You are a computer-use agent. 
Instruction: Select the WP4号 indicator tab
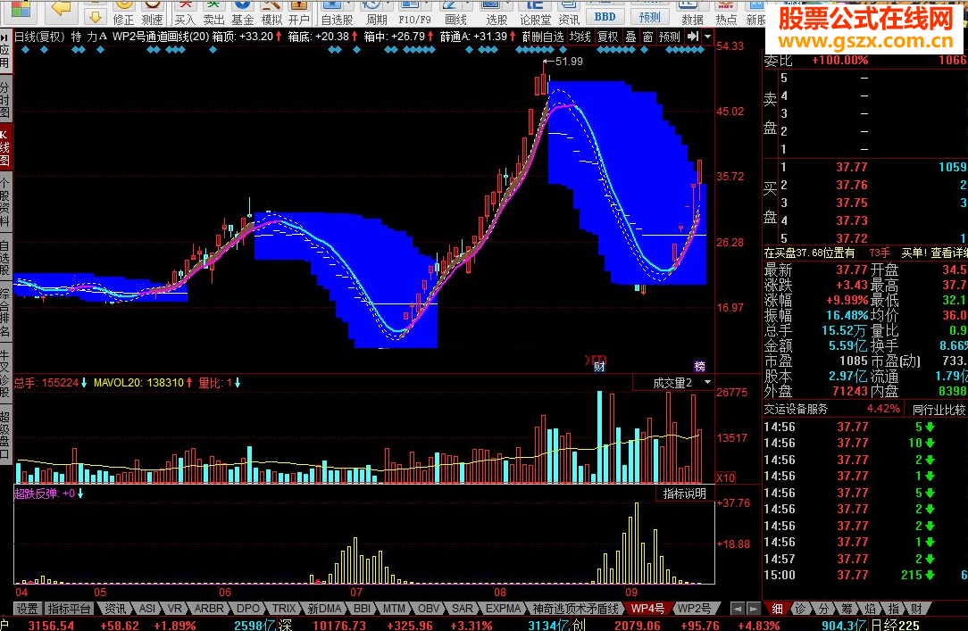(647, 609)
